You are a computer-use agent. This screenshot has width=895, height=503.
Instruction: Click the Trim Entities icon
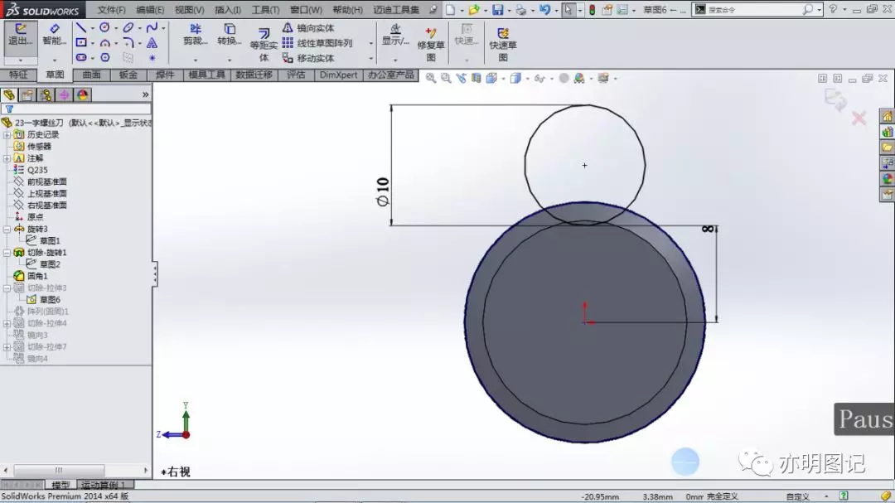pyautogui.click(x=196, y=34)
